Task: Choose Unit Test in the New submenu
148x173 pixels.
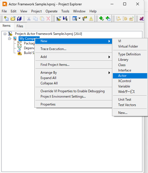Action: [x=130, y=100]
